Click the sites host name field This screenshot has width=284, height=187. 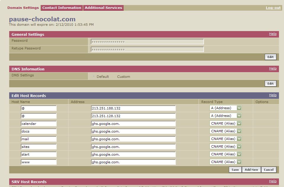tap(39, 147)
